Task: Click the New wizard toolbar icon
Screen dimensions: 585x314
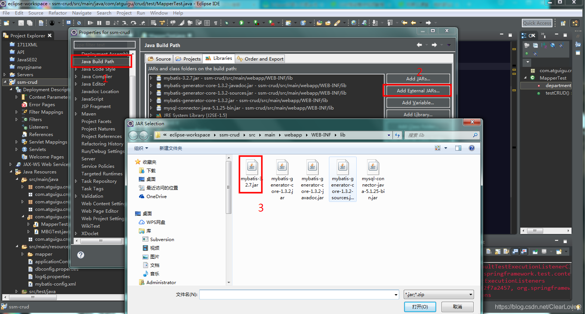Action: (x=6, y=23)
